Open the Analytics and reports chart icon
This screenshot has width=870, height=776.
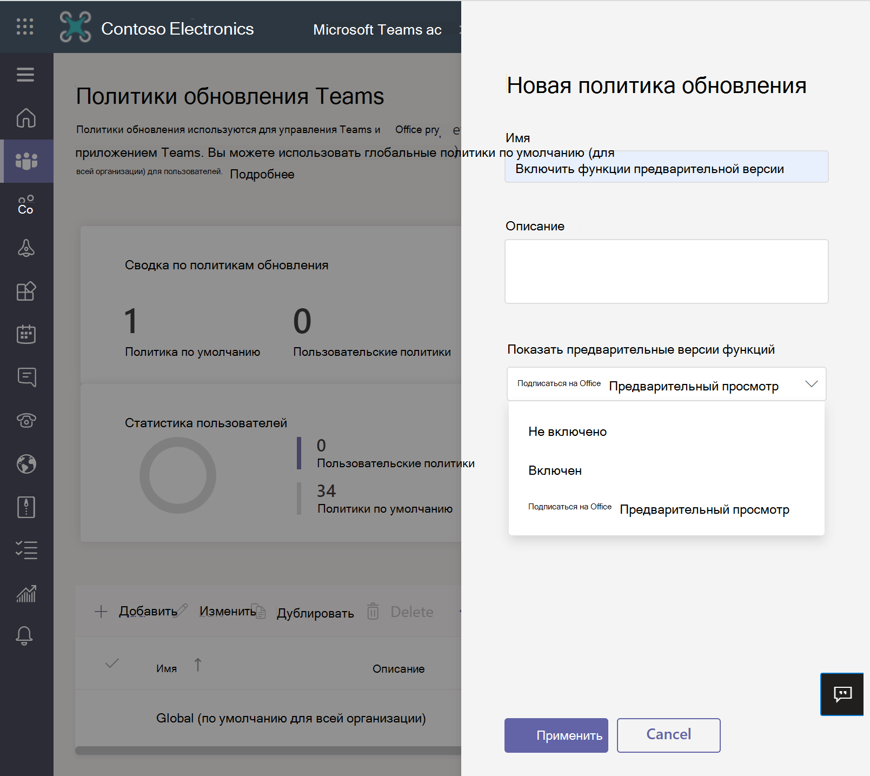(x=26, y=593)
